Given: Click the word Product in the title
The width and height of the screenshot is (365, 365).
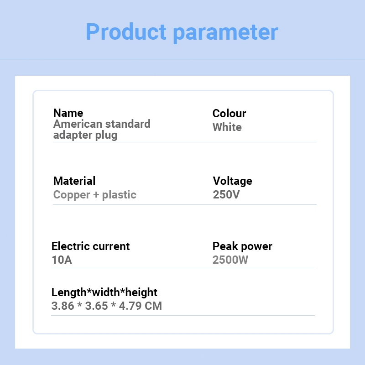Looking at the screenshot, I should tap(126, 32).
